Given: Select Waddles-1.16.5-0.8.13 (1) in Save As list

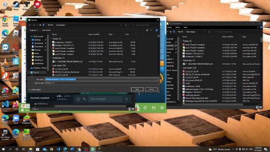Looking at the screenshot, I should click(64, 45).
